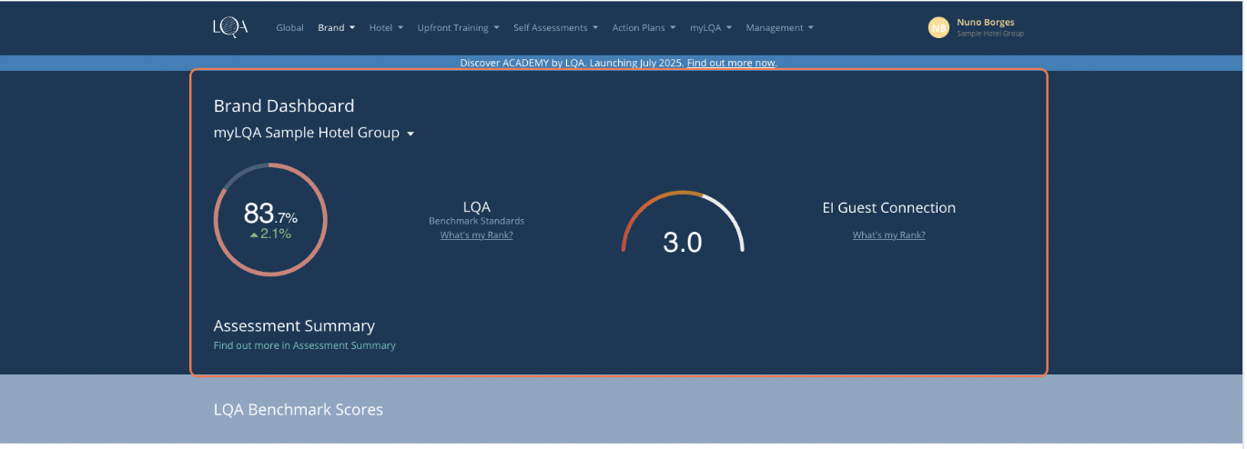
Task: Click 'What's my Rank?' under EI Guest Connection
Action: 888,235
